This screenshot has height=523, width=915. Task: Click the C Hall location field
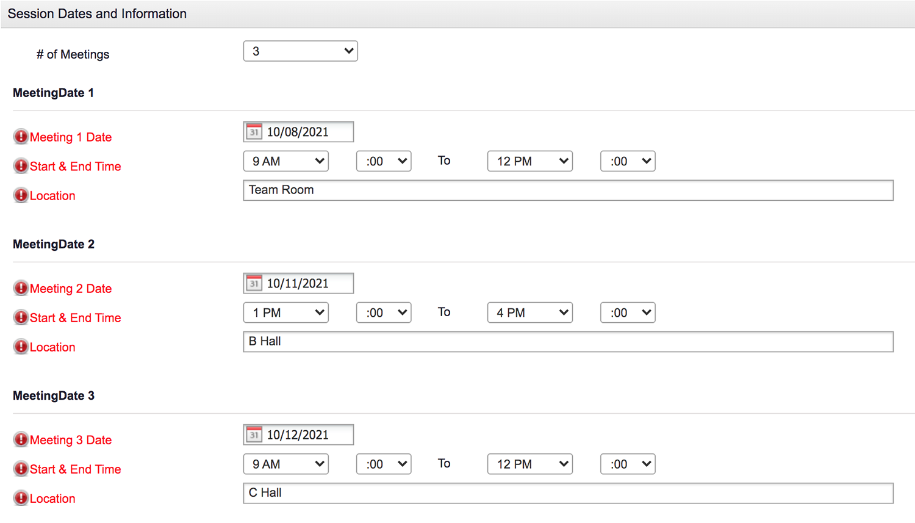[568, 492]
